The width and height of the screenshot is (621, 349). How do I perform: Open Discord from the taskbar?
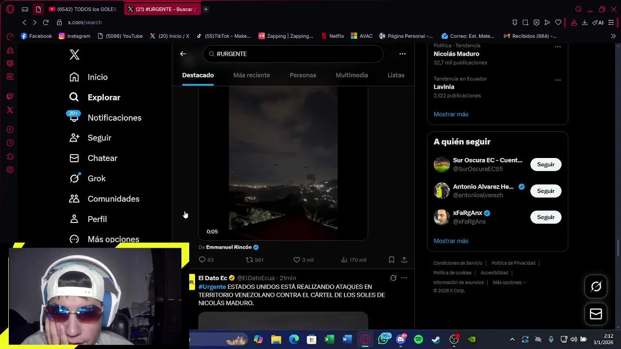point(401,339)
